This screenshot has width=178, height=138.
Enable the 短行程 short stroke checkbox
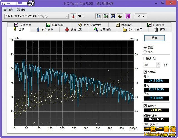(145, 59)
